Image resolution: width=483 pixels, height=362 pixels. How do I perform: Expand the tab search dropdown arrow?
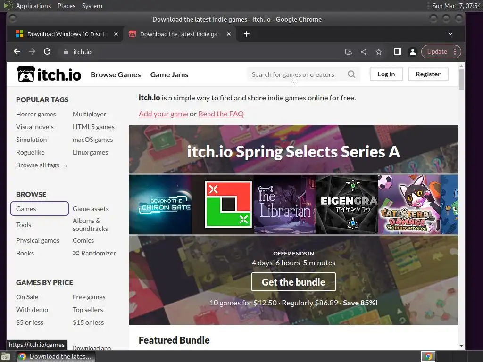coord(450,34)
